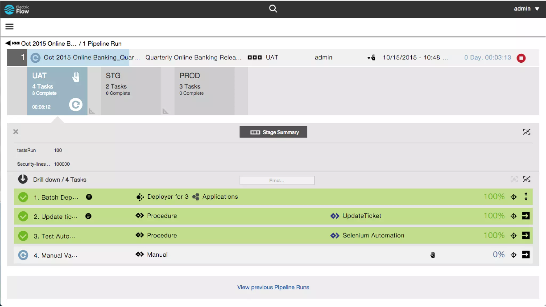Screen dimensions: 546x307
Task: Expand Batch Deploy row with vertical arrows
Action: point(526,197)
